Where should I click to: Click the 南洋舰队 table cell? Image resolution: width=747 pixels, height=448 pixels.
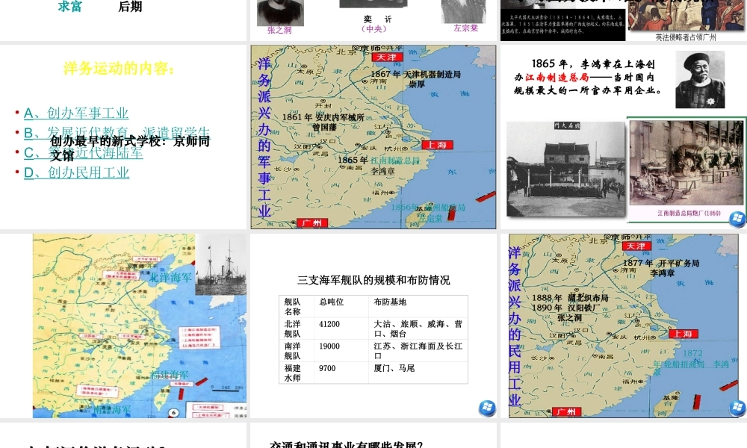click(x=297, y=351)
